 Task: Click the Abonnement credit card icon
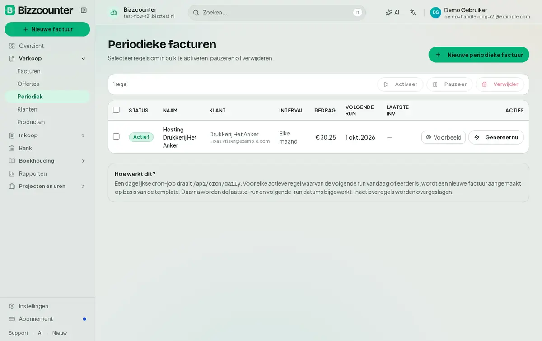(x=12, y=319)
